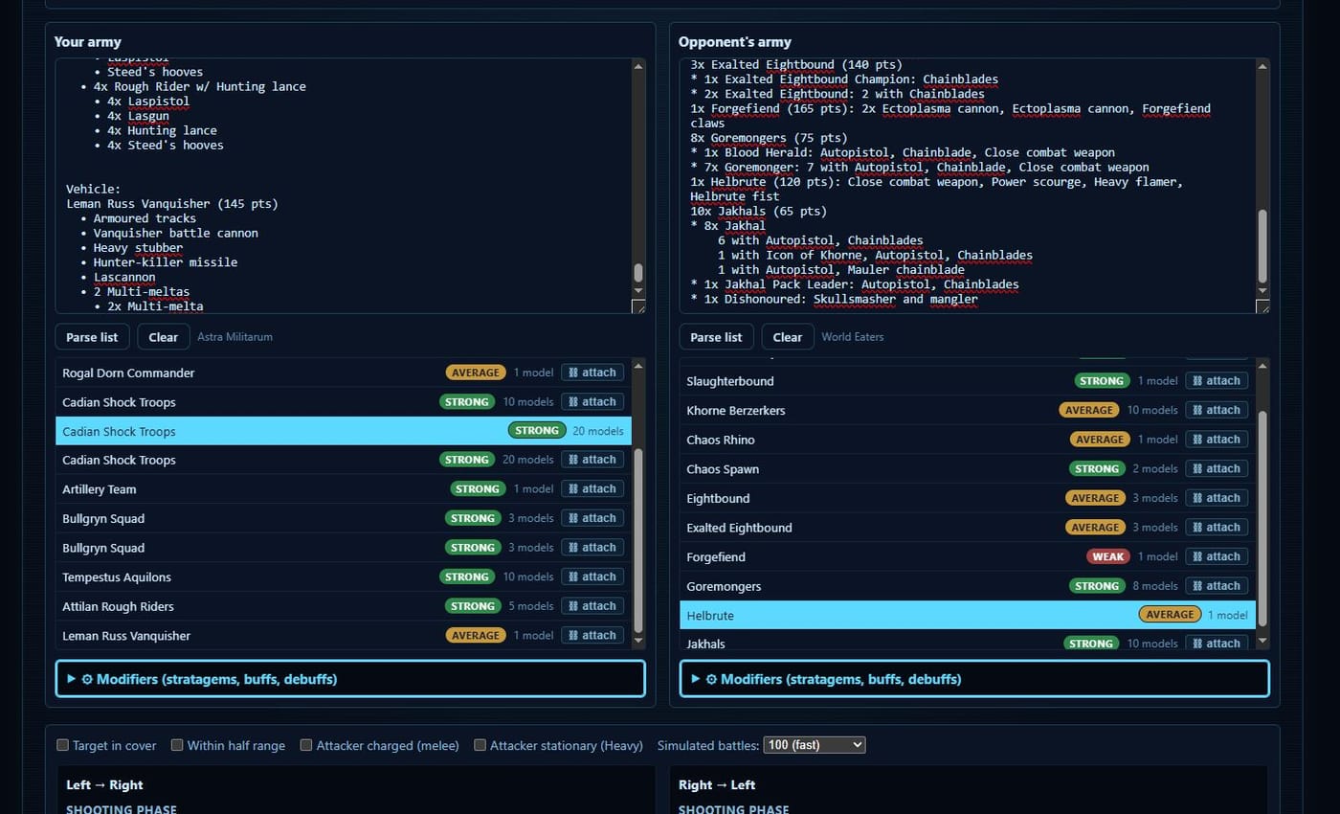Image resolution: width=1340 pixels, height=814 pixels.
Task: Click scroll-up arrow of Opponent's army text area
Action: point(1262,65)
